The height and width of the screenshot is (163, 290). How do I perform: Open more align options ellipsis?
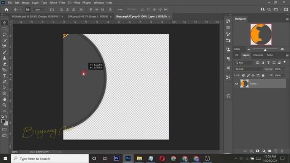pyautogui.click(x=120, y=10)
